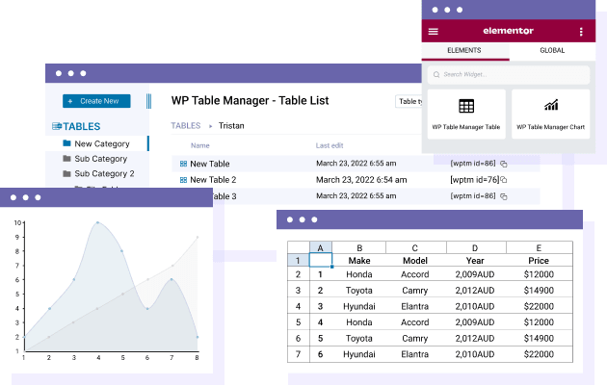Open the Elementor hamburger menu
This screenshot has width=607, height=385.
(434, 32)
